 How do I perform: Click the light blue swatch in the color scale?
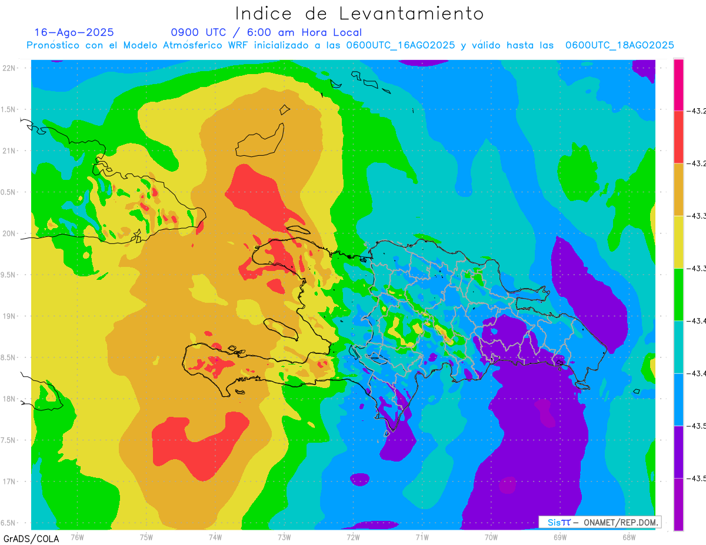click(x=678, y=399)
